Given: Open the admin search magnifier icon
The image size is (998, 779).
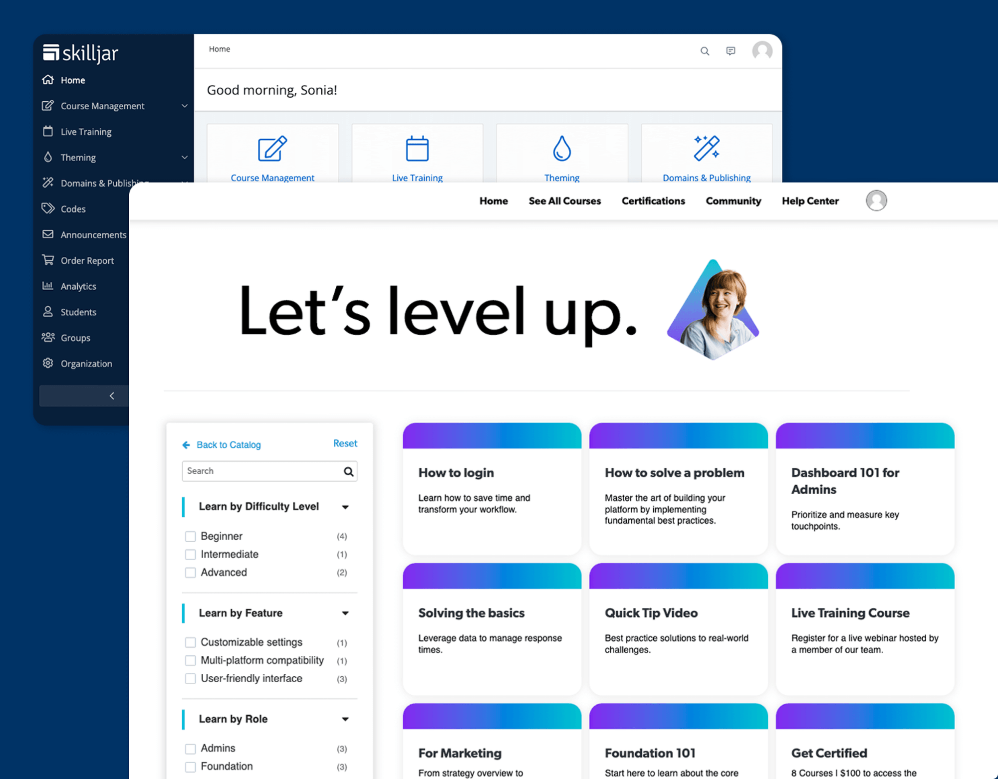Looking at the screenshot, I should pyautogui.click(x=705, y=51).
